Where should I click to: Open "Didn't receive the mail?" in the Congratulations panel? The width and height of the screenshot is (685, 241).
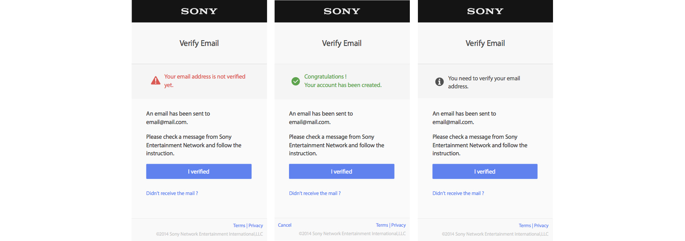click(315, 193)
